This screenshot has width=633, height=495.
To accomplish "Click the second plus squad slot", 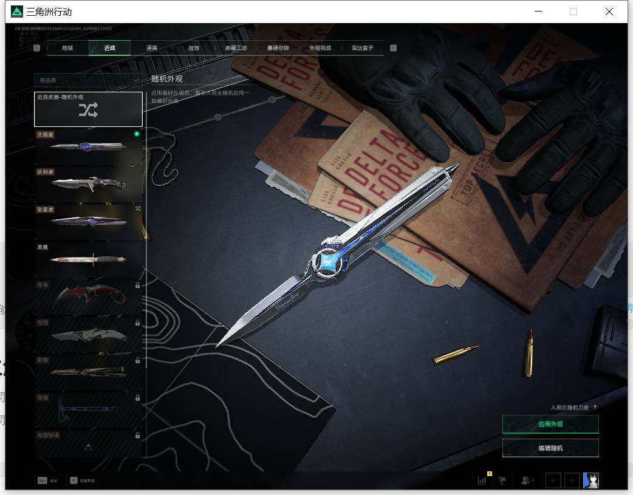I will coord(572,480).
